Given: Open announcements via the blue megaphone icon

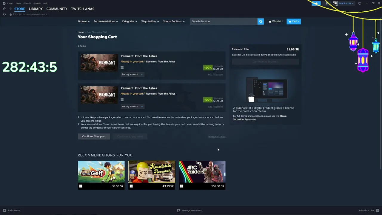Looking at the screenshot, I should pyautogui.click(x=316, y=3).
